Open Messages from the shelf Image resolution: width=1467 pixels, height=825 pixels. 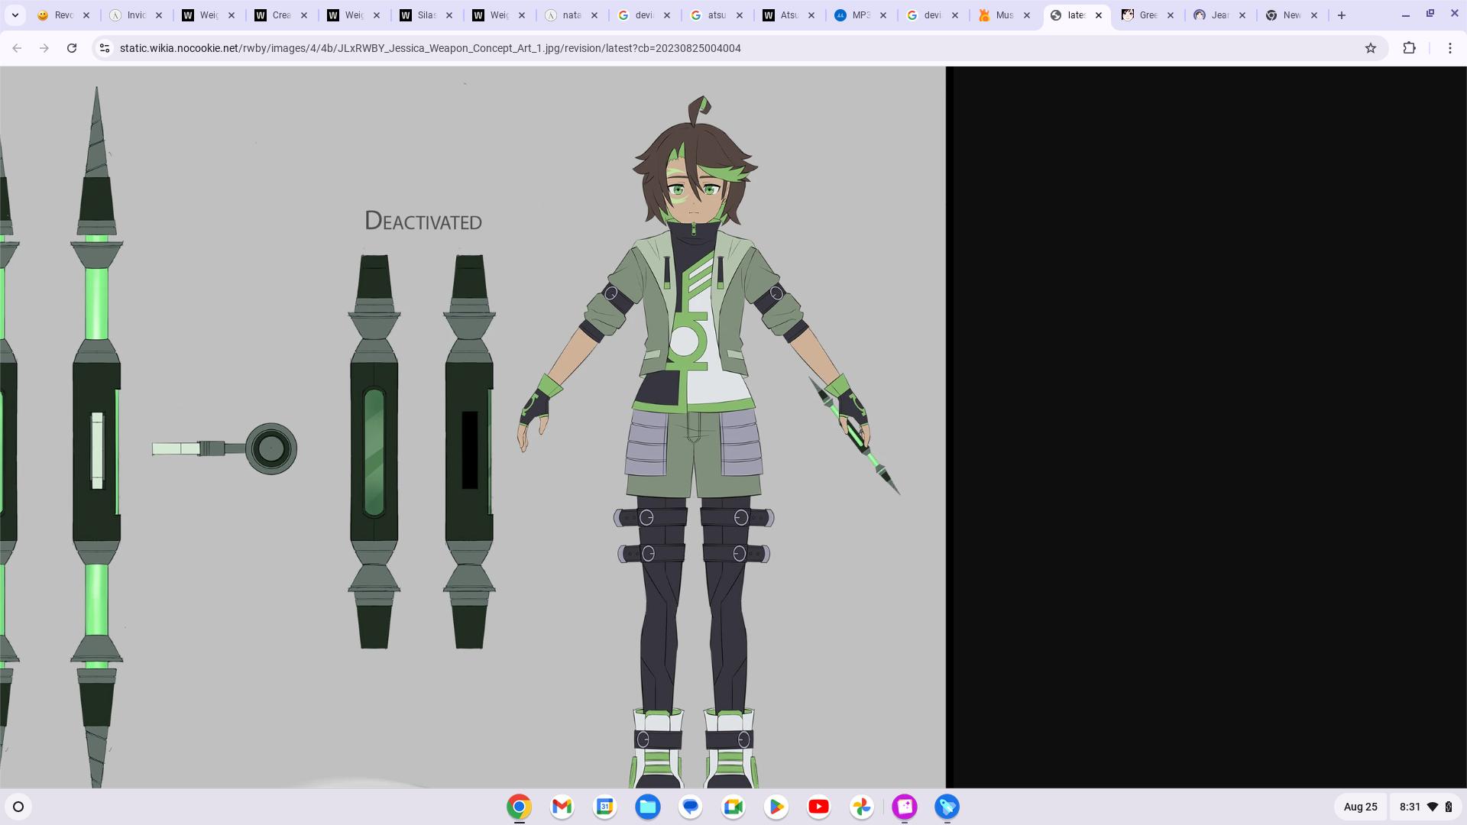pos(690,807)
